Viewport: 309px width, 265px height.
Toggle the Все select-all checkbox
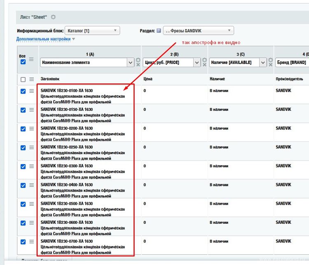(23, 62)
